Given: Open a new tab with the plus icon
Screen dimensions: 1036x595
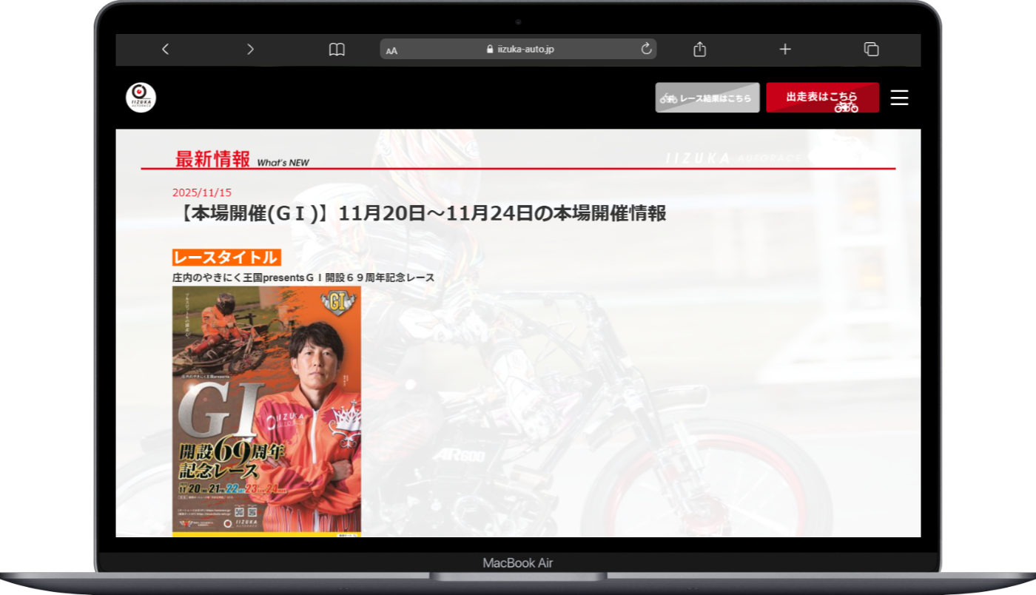Looking at the screenshot, I should tap(784, 49).
